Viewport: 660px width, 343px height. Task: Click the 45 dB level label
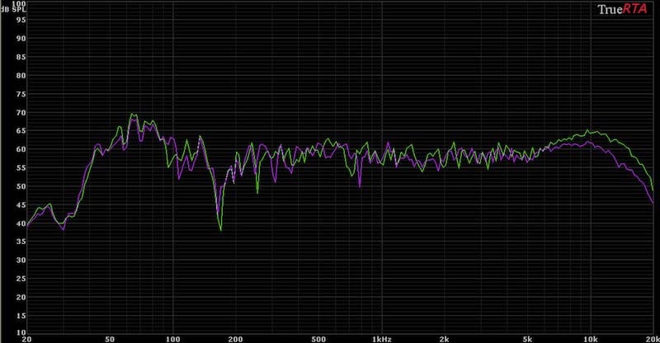coord(21,204)
